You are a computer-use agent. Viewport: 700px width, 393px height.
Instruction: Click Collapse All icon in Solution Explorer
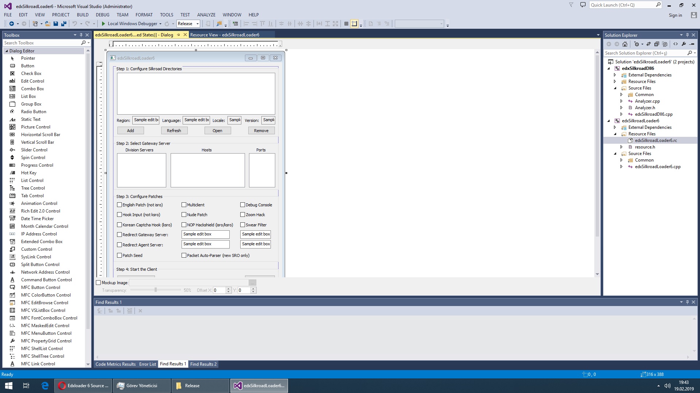[x=657, y=44]
